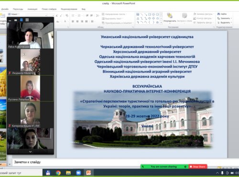Open File Explorer from the taskbar

(x=68, y=173)
